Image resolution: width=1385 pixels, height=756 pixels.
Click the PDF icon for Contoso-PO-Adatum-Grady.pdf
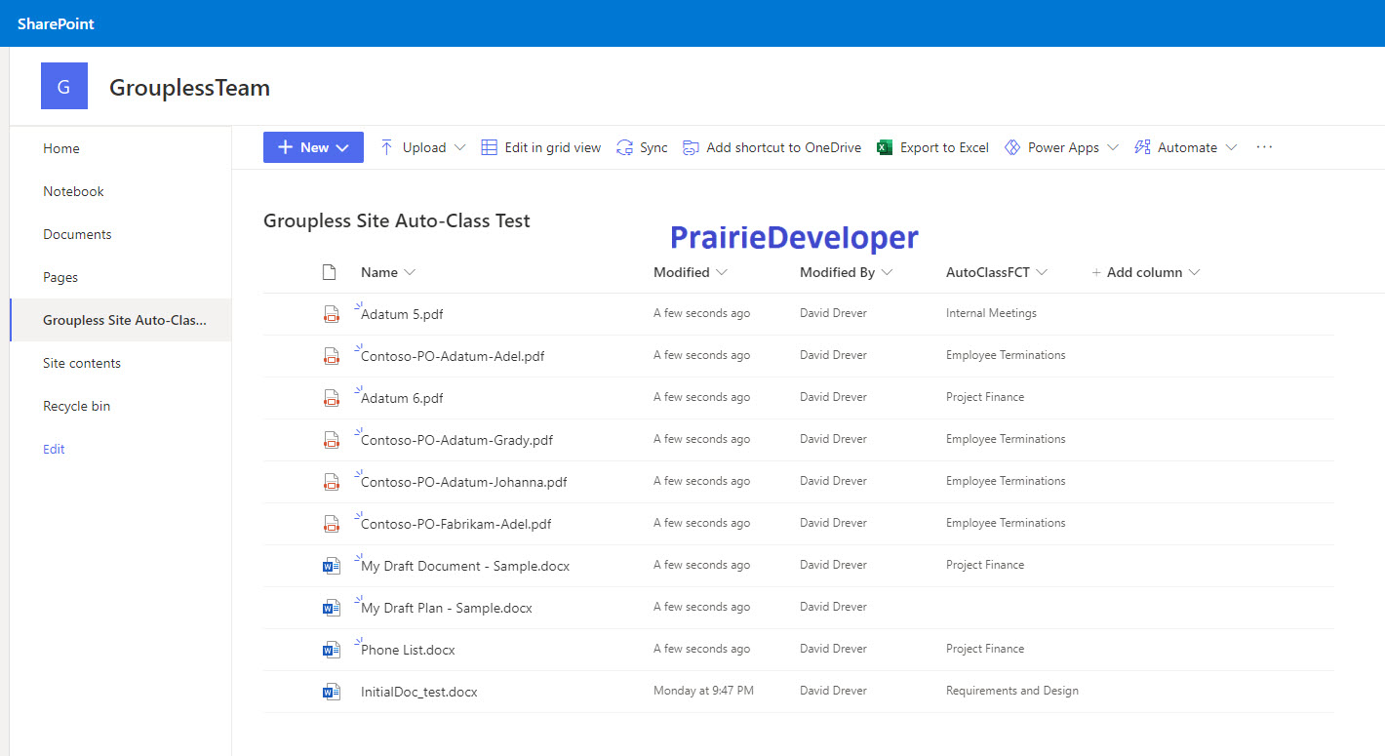click(x=332, y=440)
